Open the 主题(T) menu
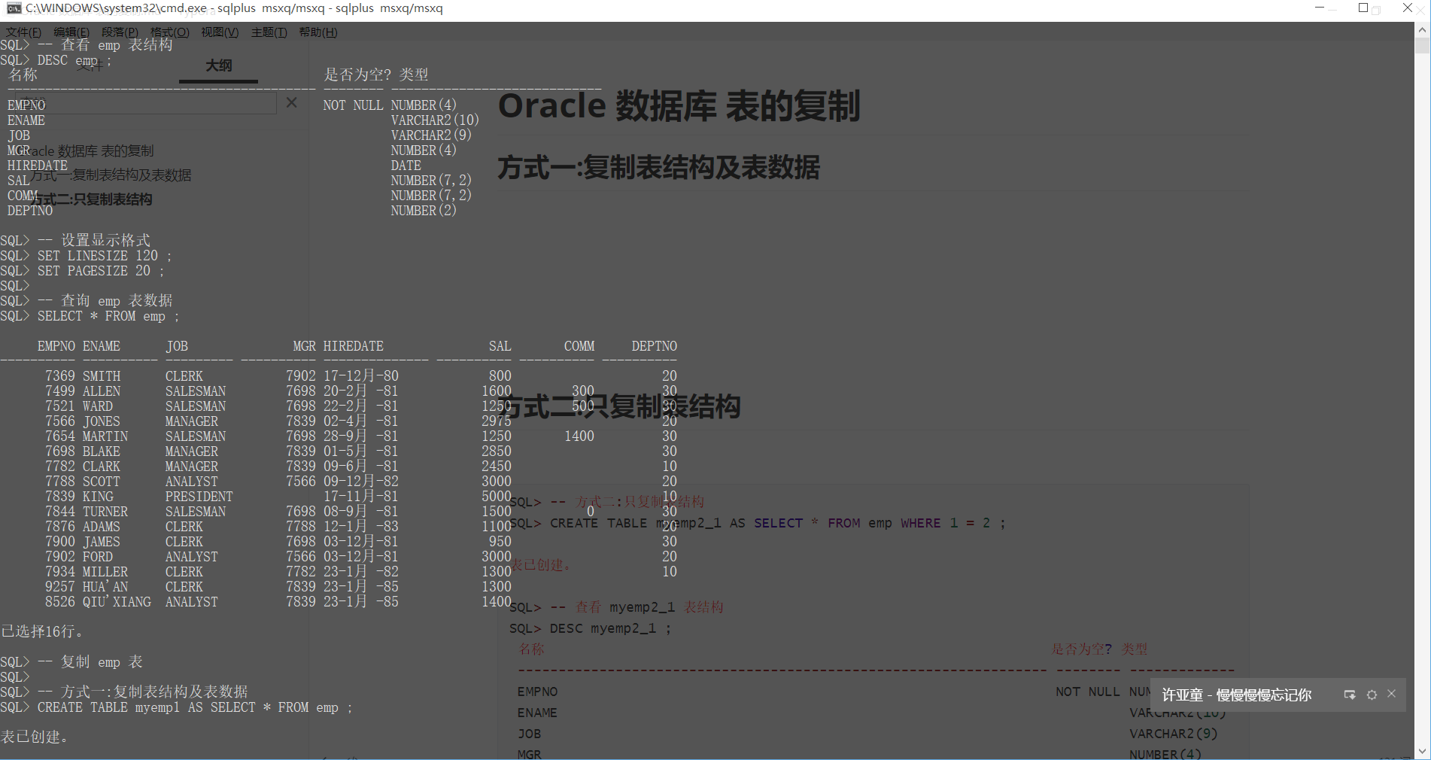1431x760 pixels. pos(269,32)
